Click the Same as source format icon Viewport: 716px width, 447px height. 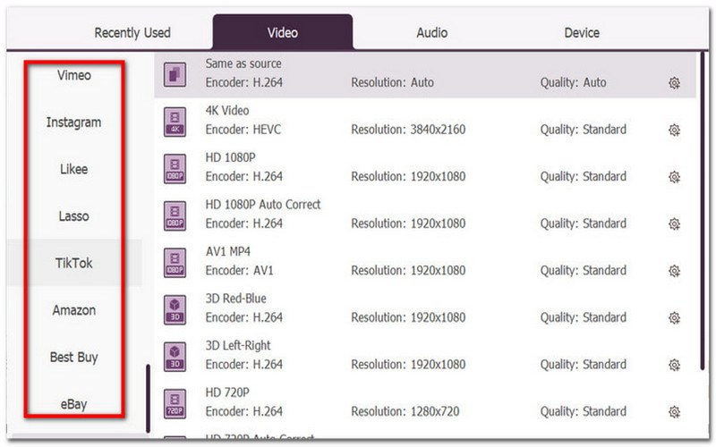point(175,74)
